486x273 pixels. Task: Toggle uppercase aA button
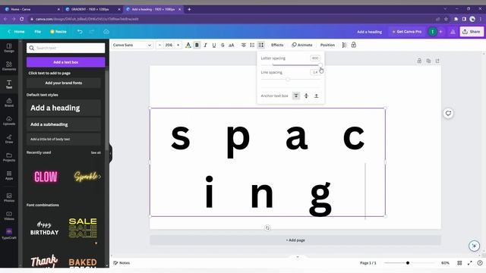[x=231, y=45]
